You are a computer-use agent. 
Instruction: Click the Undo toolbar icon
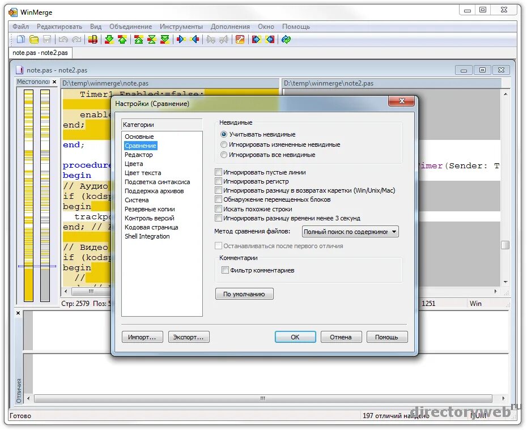(63, 39)
